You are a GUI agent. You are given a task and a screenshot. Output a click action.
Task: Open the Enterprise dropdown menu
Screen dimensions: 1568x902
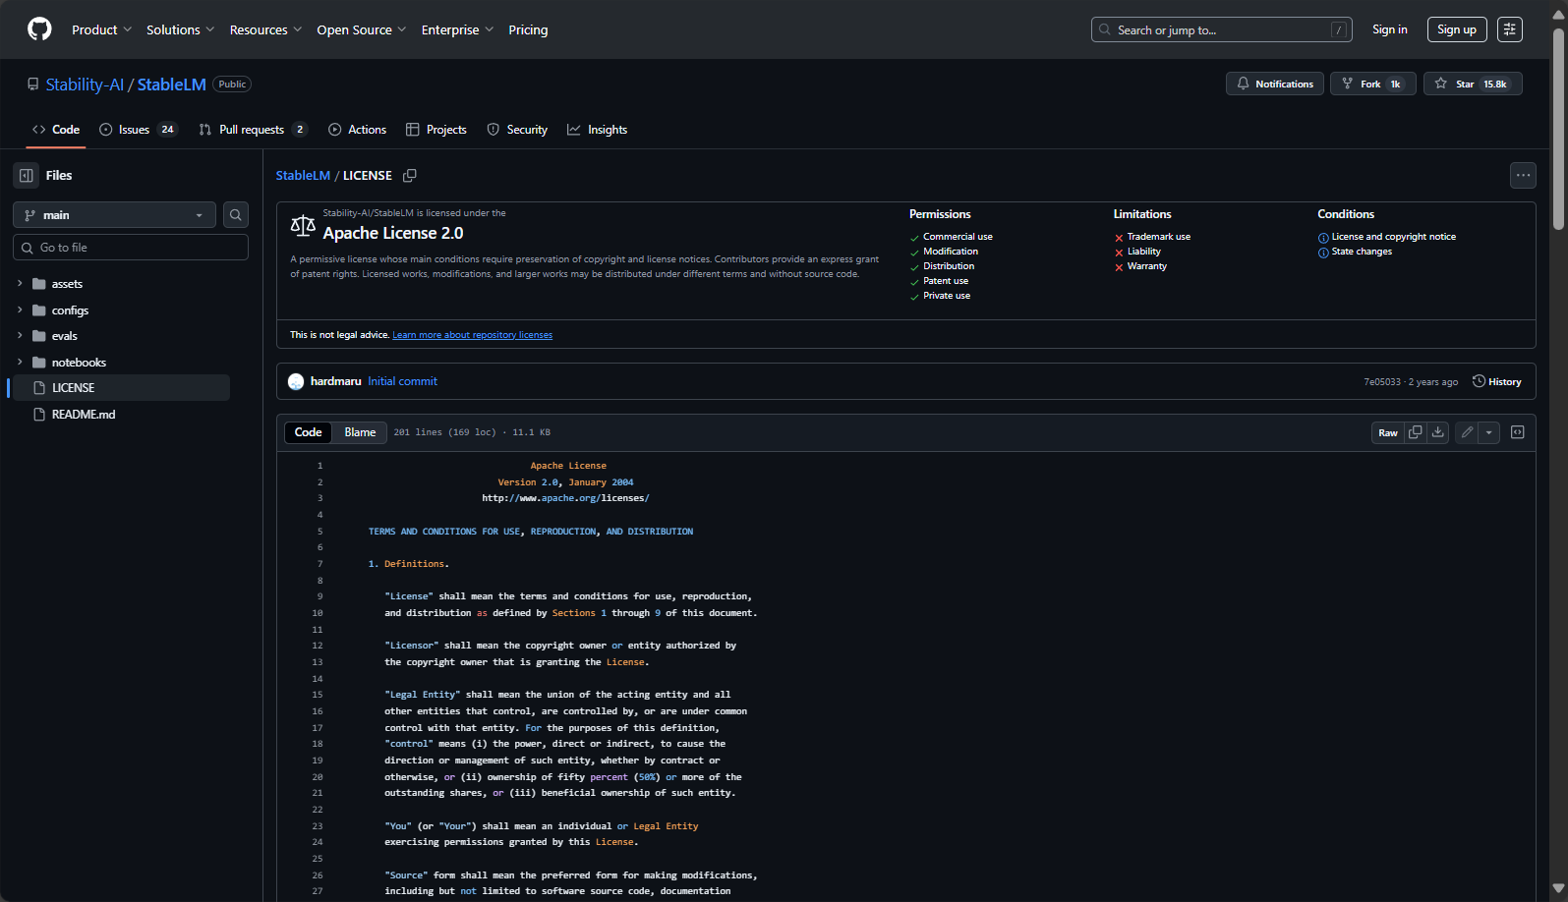(x=457, y=29)
